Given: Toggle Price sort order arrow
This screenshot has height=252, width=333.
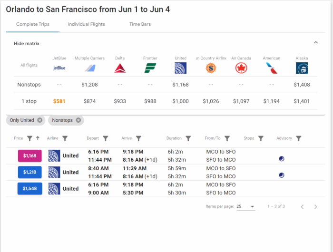Looking at the screenshot, I should [38, 138].
